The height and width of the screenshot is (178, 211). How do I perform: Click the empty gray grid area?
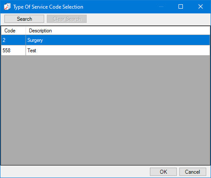click(x=106, y=110)
